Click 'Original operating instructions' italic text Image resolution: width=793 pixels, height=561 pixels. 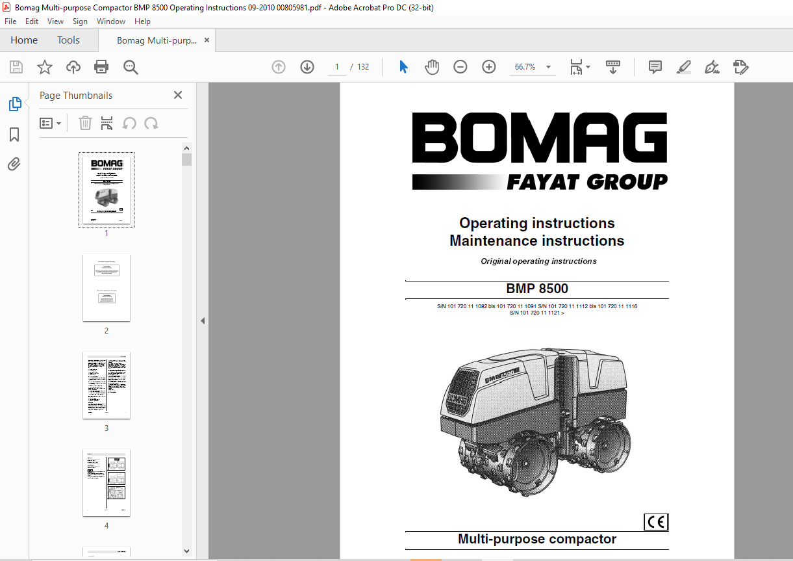point(538,261)
